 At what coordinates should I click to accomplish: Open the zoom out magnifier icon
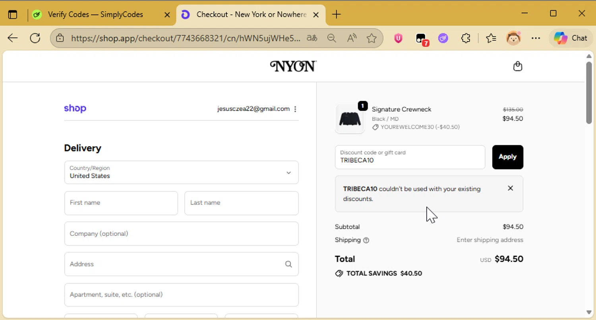point(332,38)
